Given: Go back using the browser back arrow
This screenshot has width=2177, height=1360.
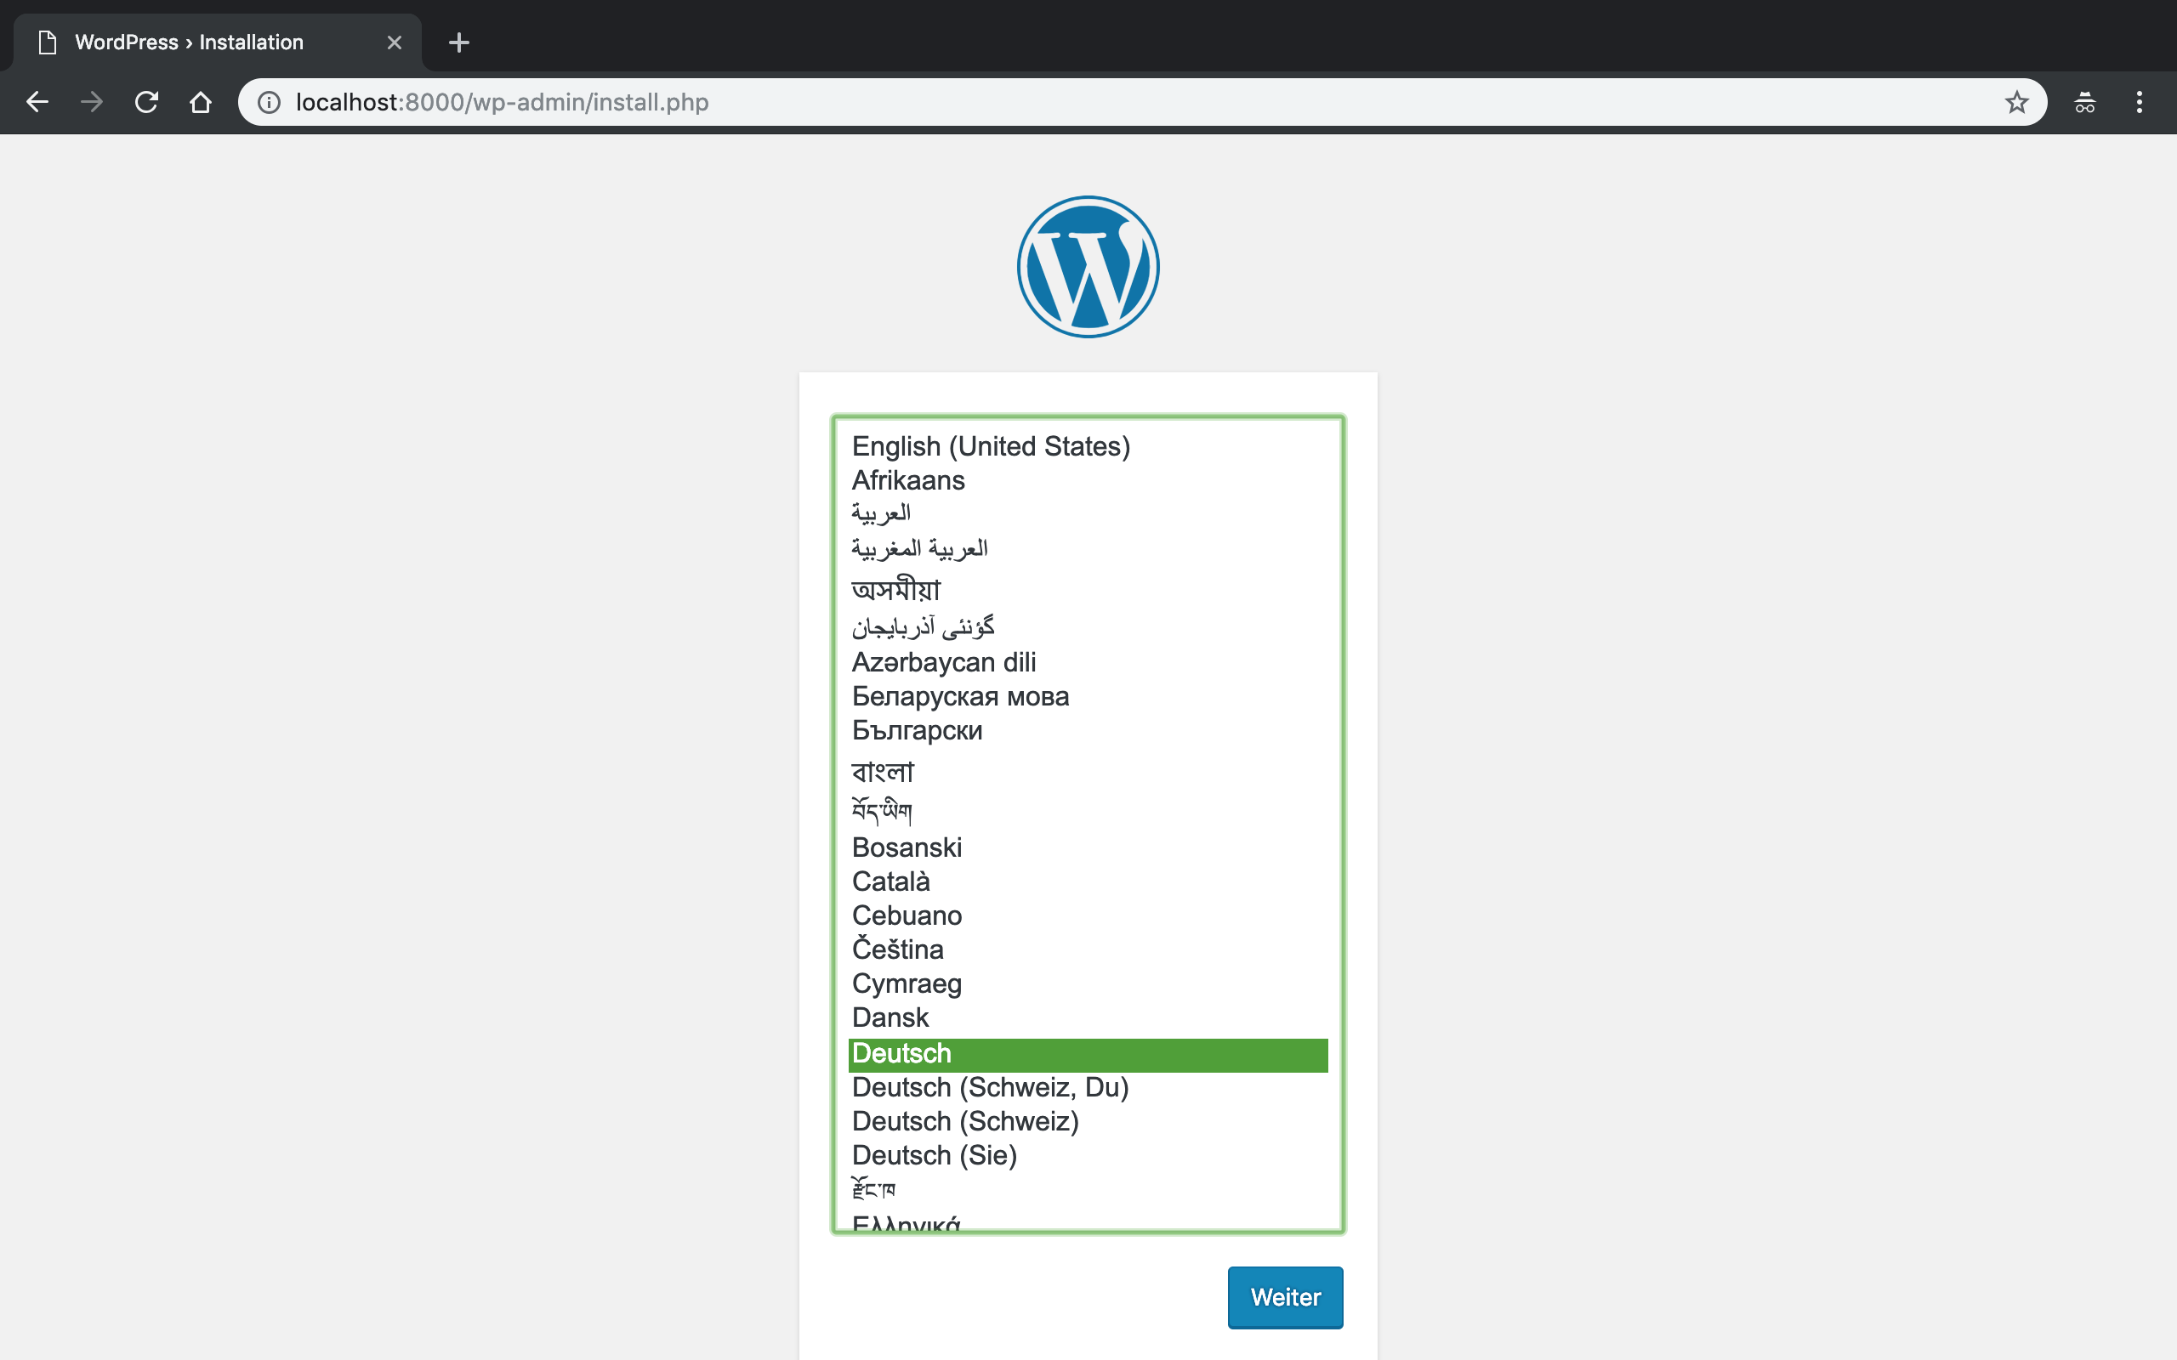Looking at the screenshot, I should click(x=37, y=102).
